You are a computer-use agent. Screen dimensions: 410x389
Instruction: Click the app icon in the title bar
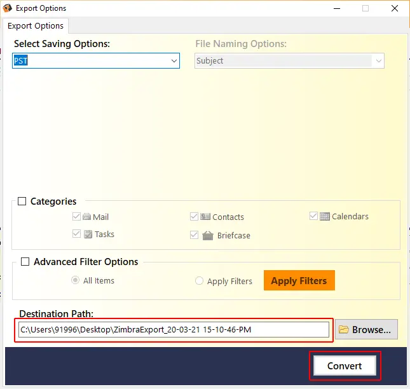tap(8, 8)
